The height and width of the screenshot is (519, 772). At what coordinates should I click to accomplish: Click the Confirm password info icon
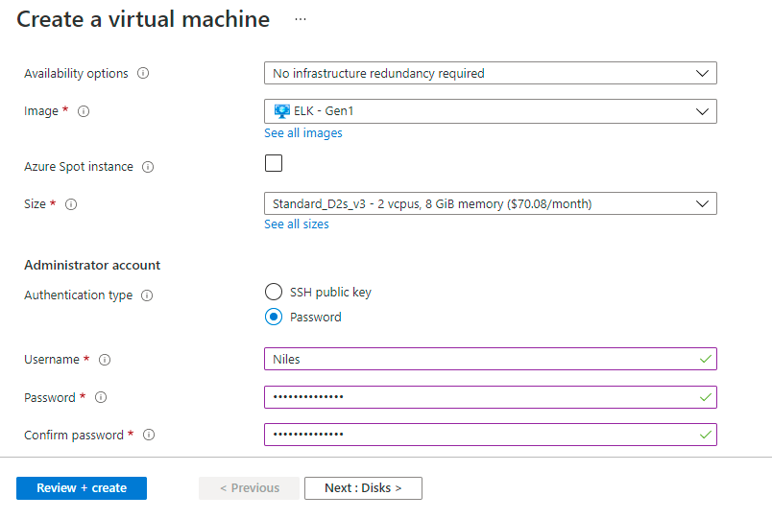coord(149,435)
